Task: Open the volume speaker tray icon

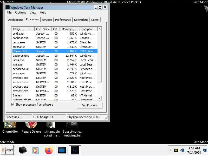Action: pos(182,150)
